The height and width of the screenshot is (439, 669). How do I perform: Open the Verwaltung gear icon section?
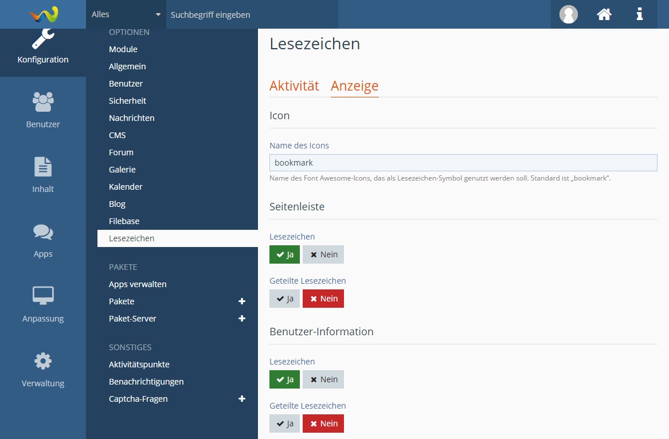coord(43,369)
